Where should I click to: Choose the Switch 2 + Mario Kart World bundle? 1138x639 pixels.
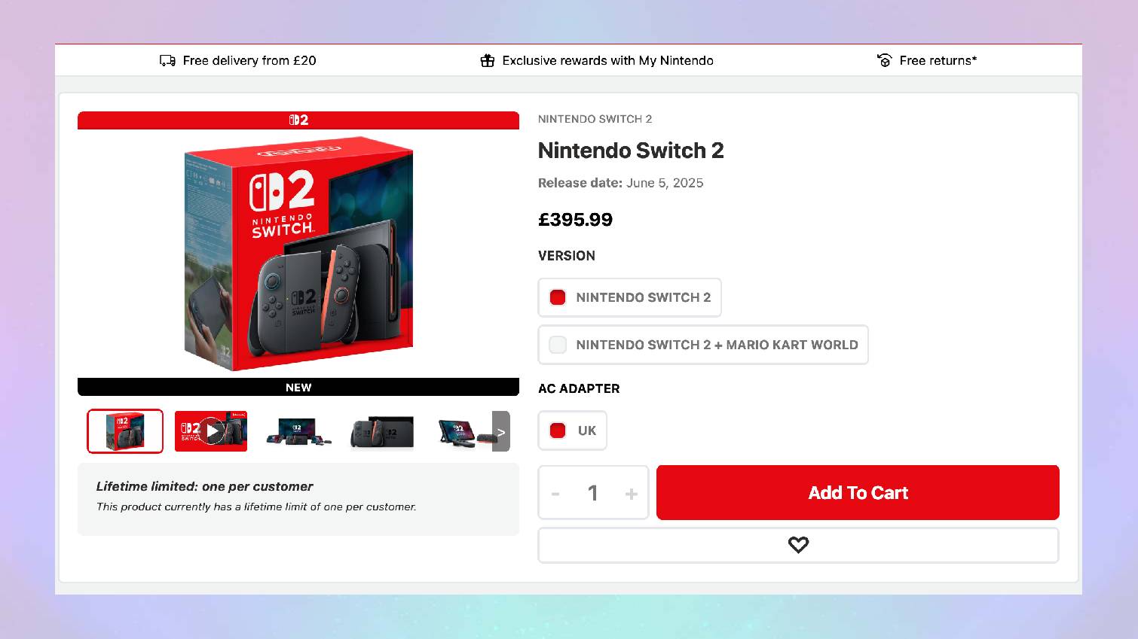[x=703, y=345]
